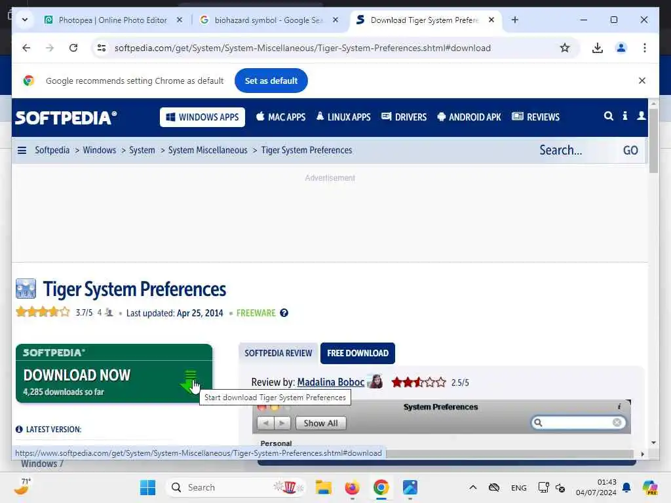
Task: Switch to the Softpedia Review tab
Action: 278,353
